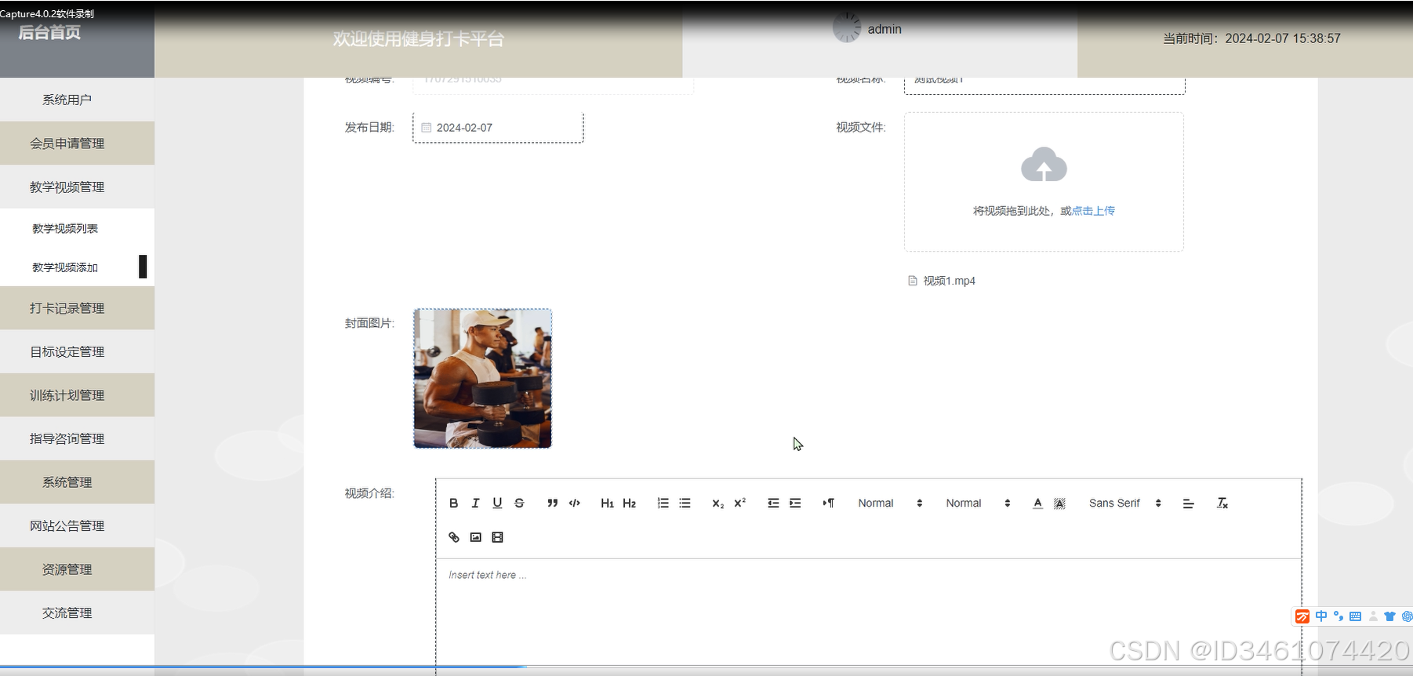Click the Sogou S icon in IME bar
1413x676 pixels.
[1302, 616]
